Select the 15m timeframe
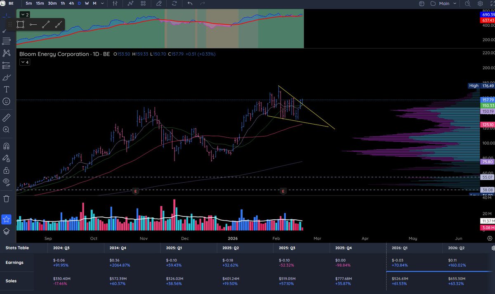The height and width of the screenshot is (294, 495). (40, 3)
